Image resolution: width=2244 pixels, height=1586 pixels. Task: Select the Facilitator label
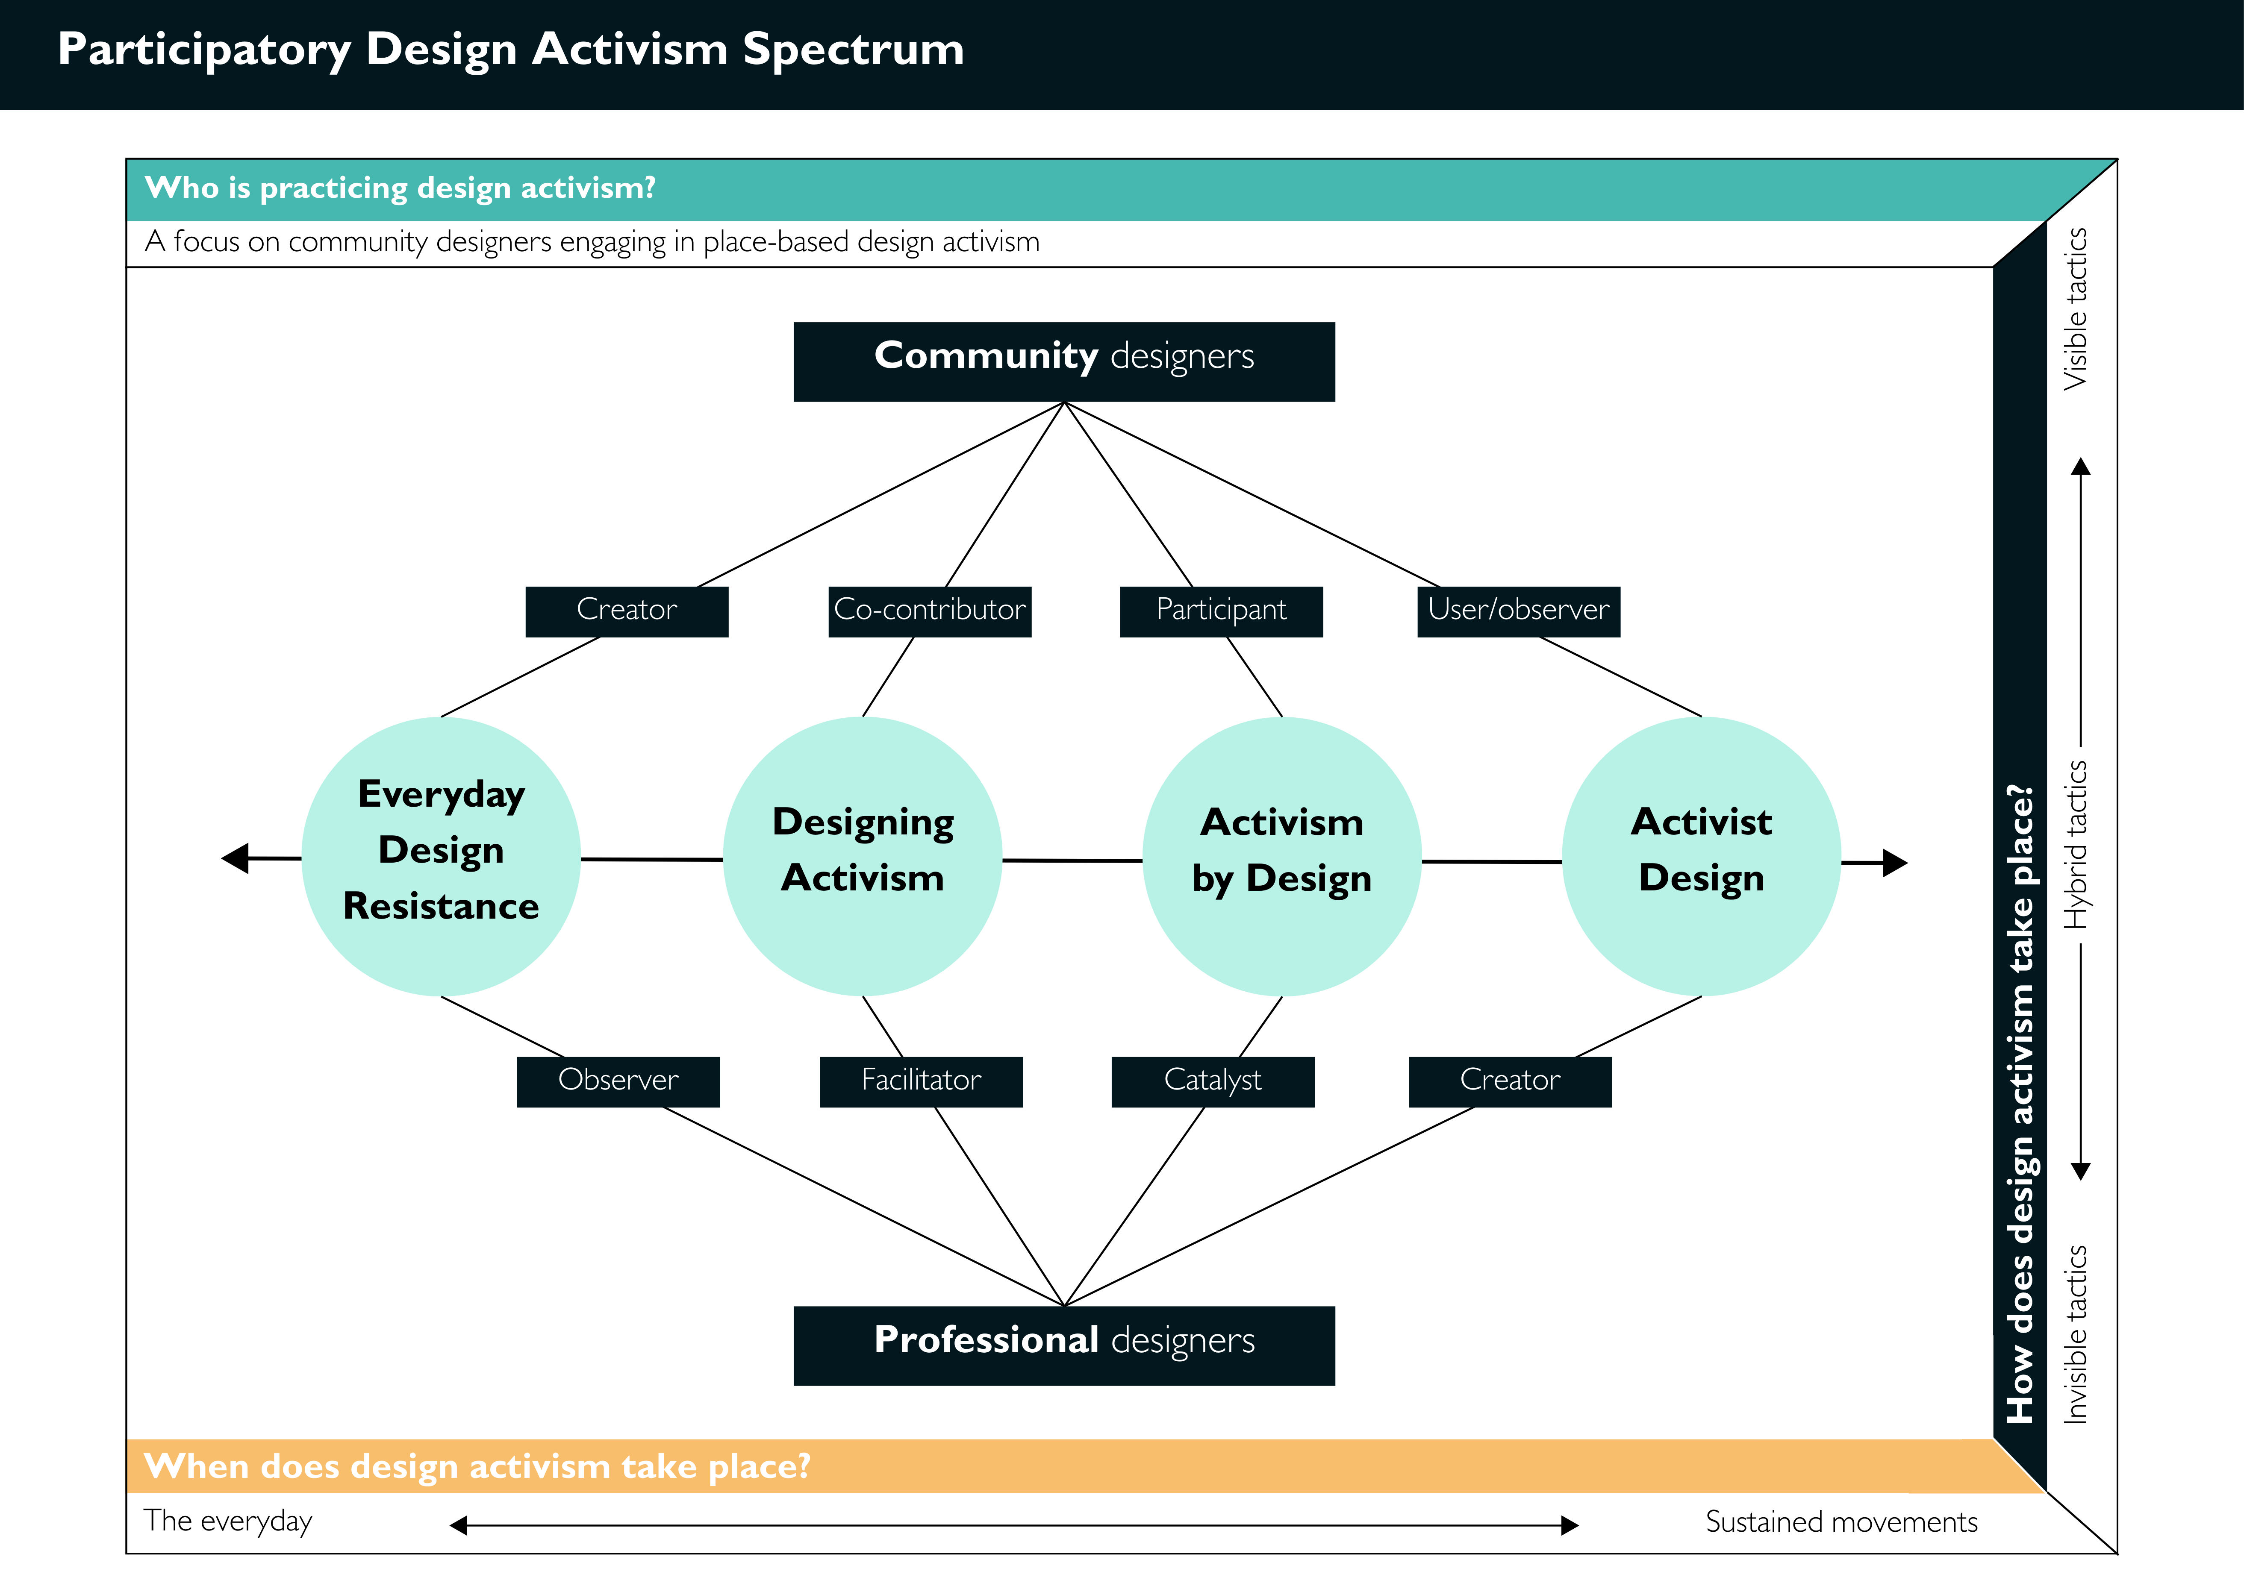921,1081
